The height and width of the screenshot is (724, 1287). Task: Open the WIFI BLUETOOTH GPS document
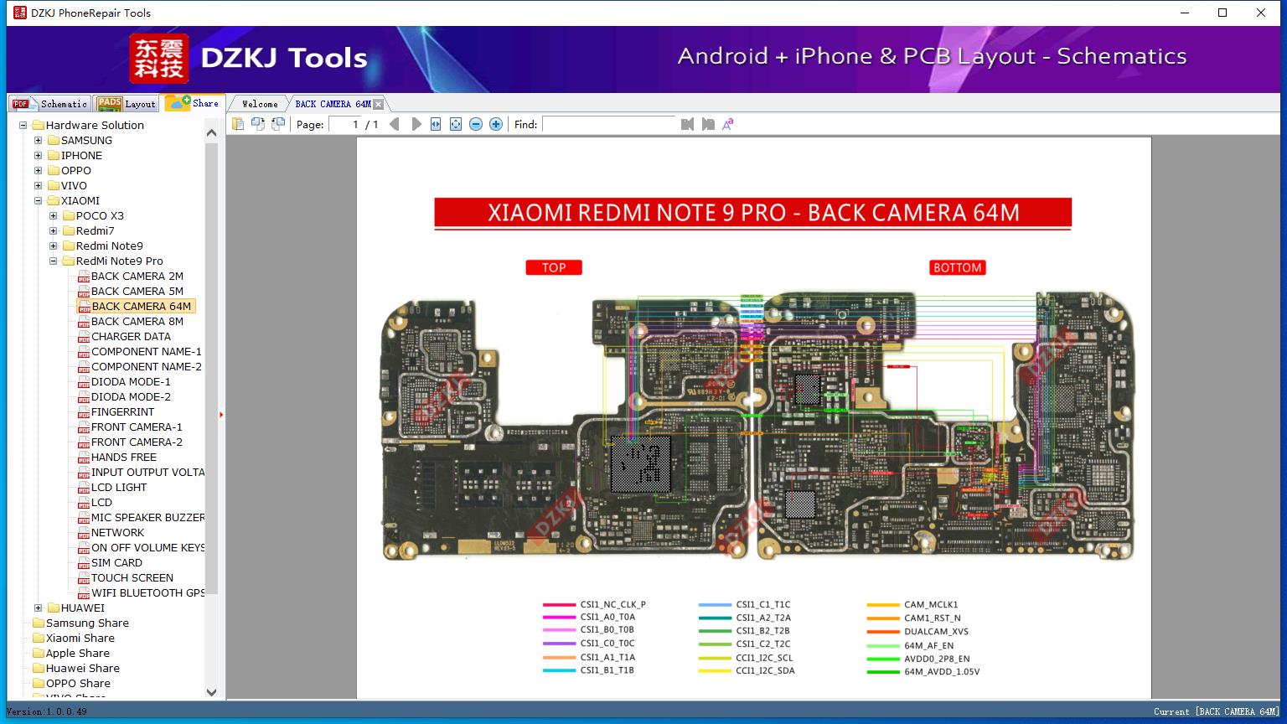[x=148, y=592]
